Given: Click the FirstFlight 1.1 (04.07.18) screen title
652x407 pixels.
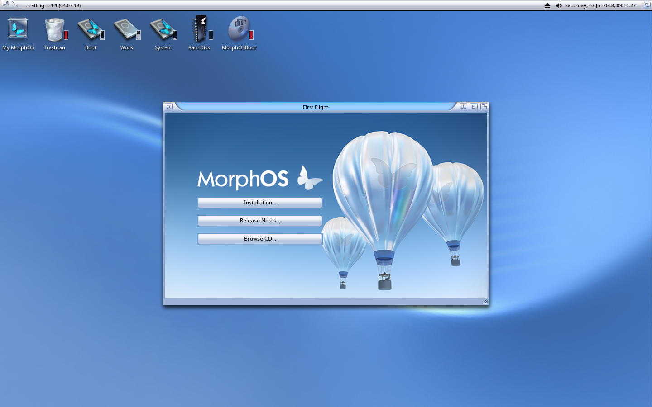Looking at the screenshot, I should point(53,5).
